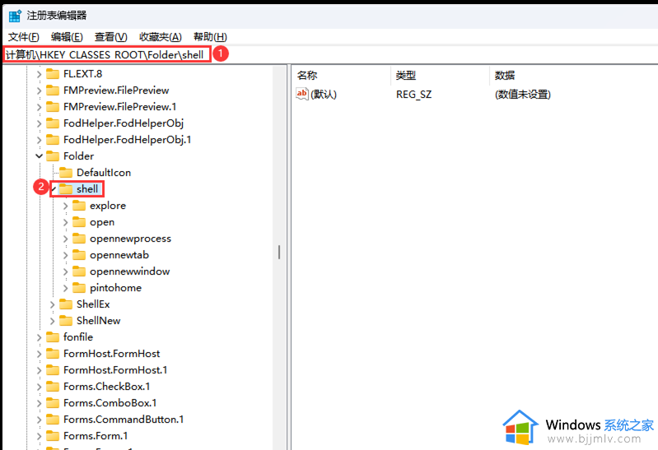Click the FormHost.FormHost folder icon
Screen dimensions: 658x450
53,353
